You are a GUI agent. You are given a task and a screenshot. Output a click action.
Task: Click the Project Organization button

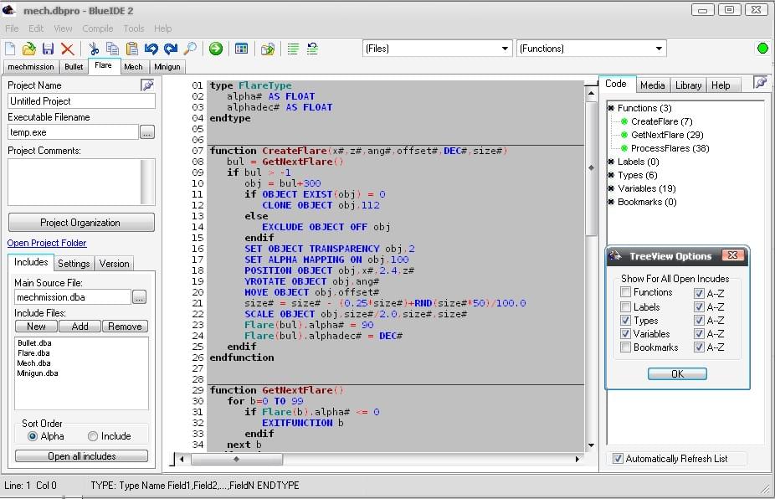pyautogui.click(x=81, y=223)
